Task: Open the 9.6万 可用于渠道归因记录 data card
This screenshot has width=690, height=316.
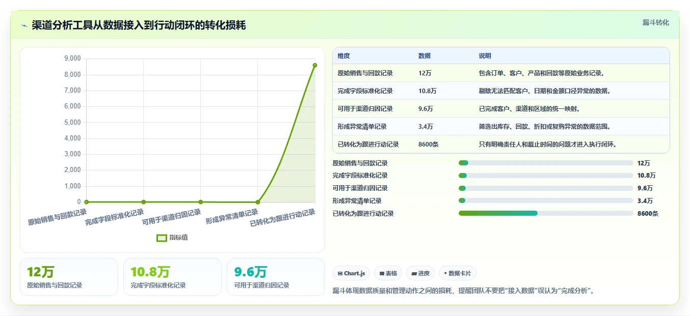Action: pyautogui.click(x=276, y=277)
